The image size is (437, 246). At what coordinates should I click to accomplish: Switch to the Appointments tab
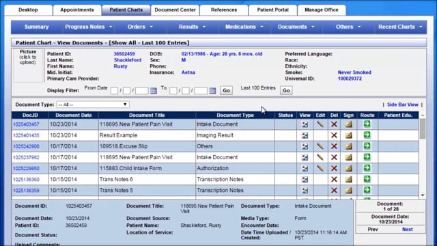pyautogui.click(x=77, y=10)
